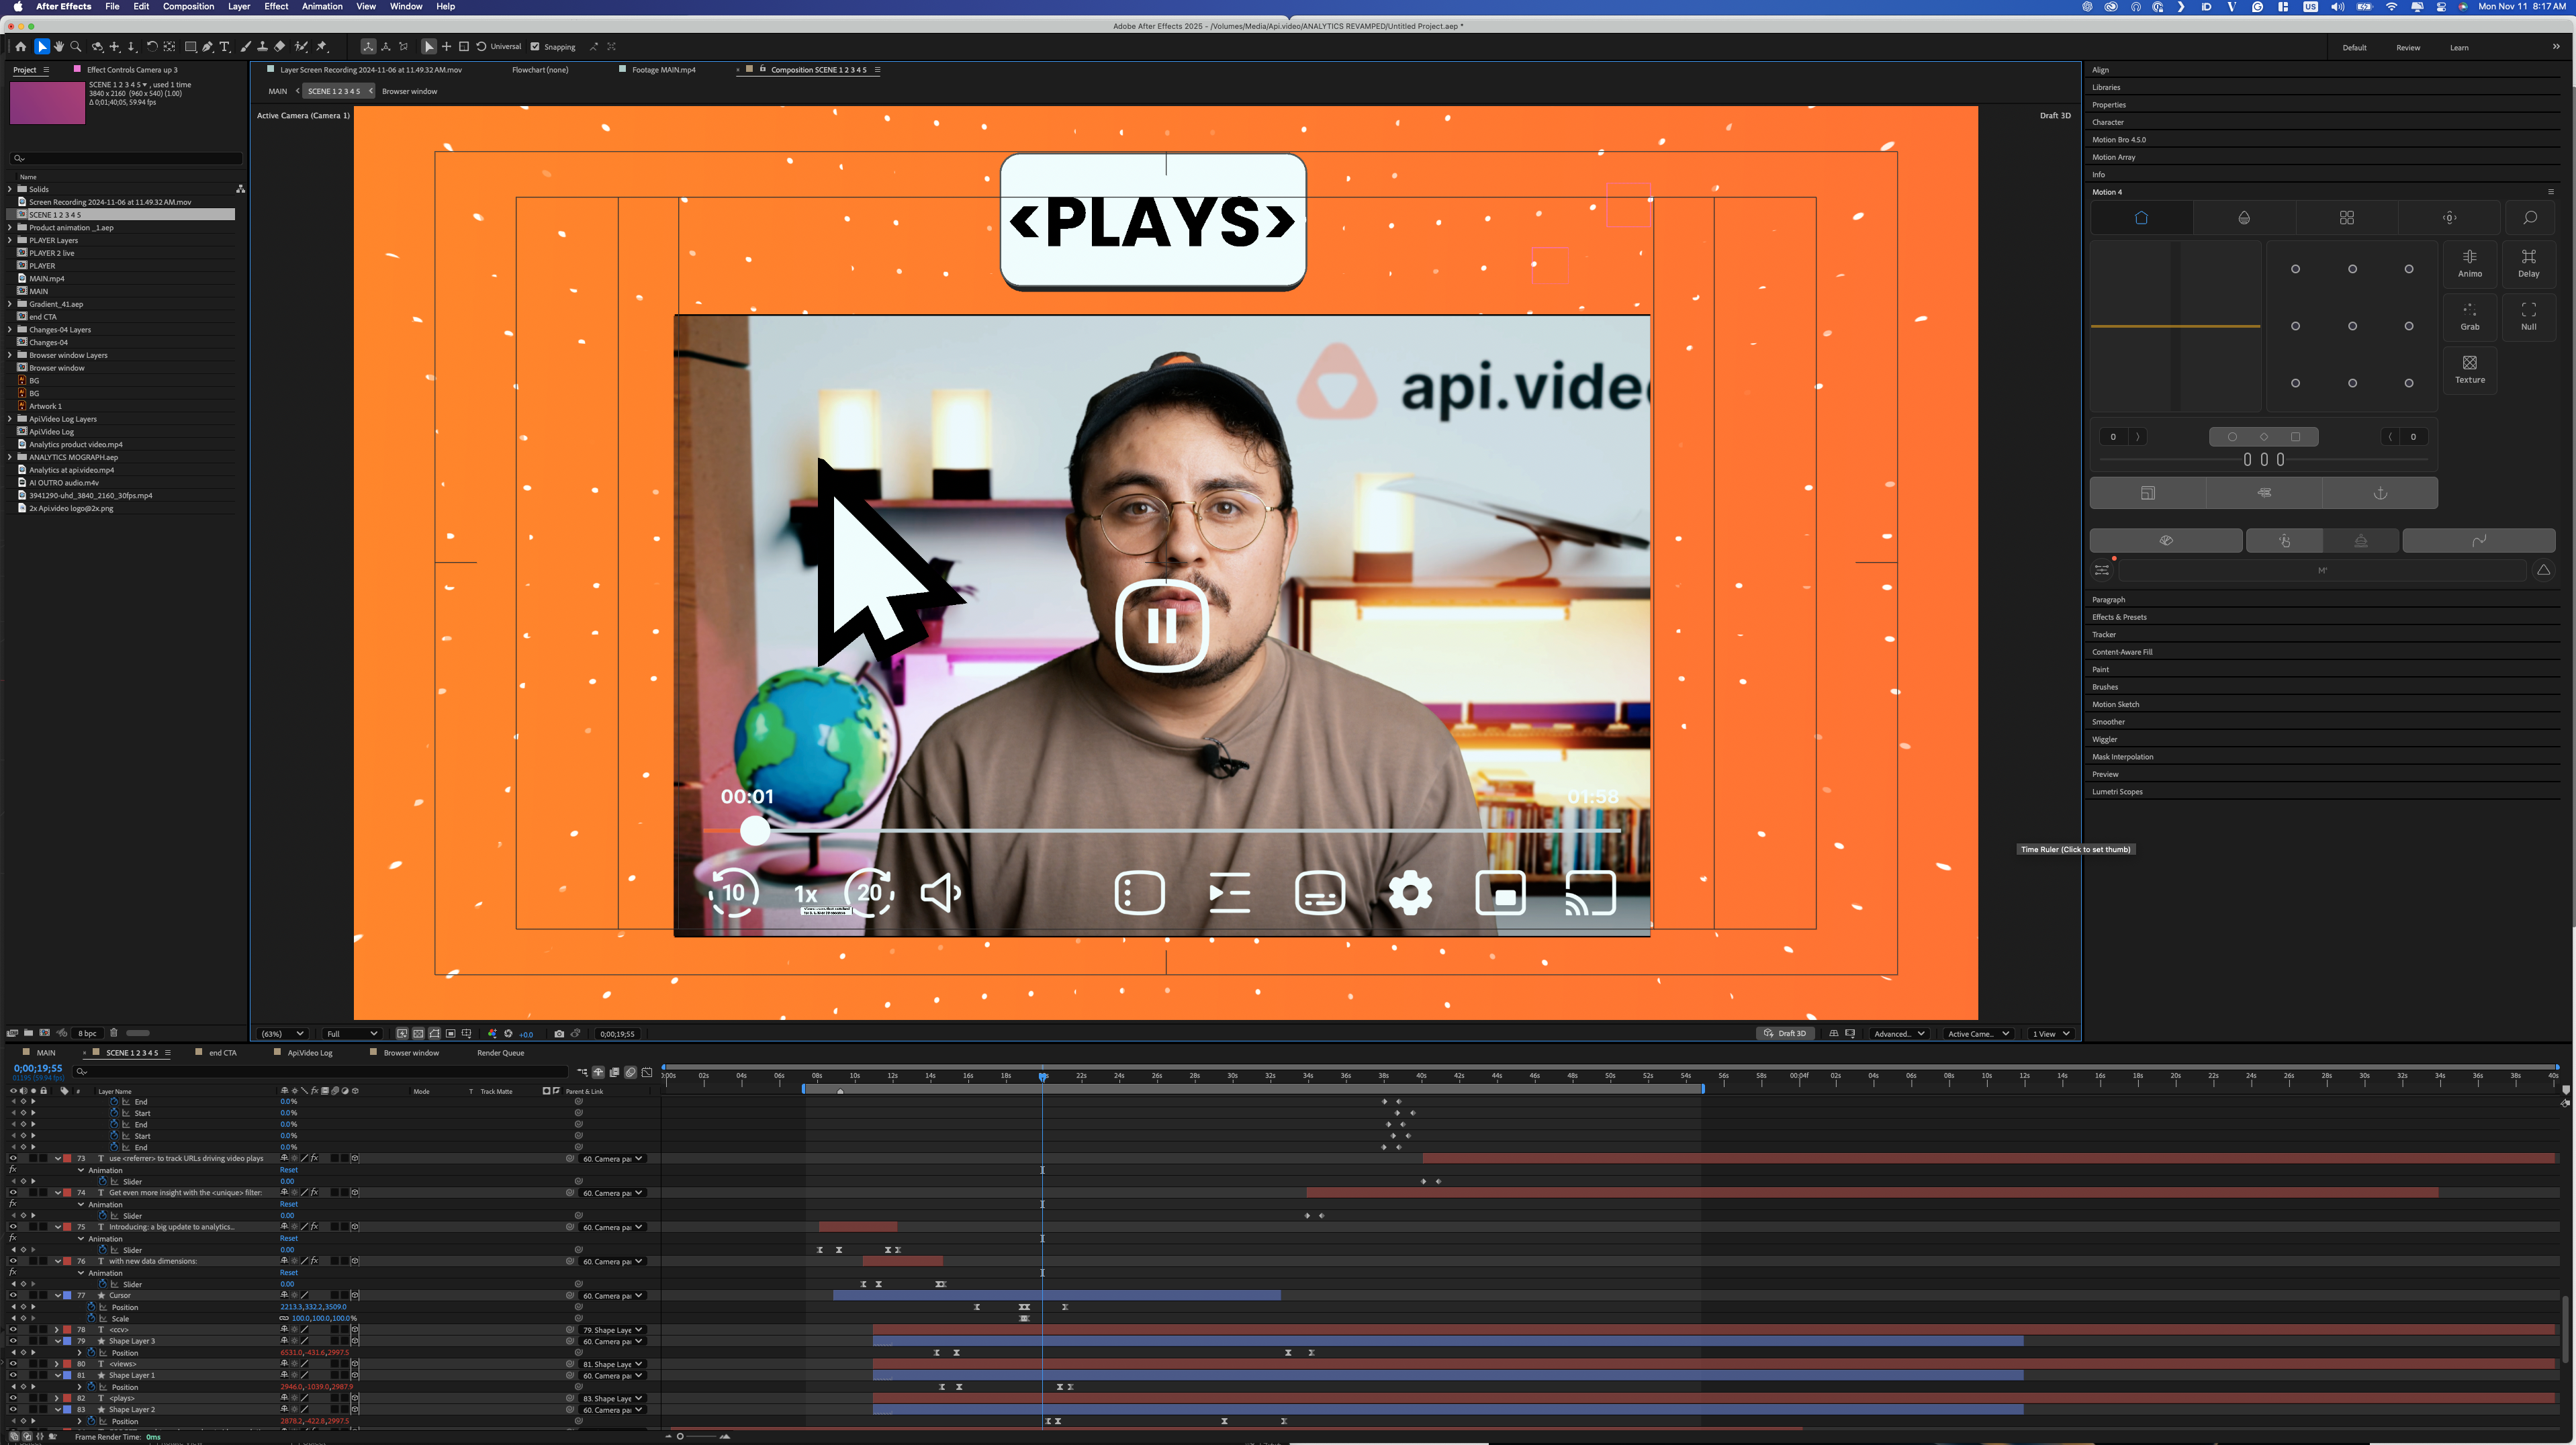Viewport: 2576px width, 1445px height.
Task: Select the Pen tool
Action: point(207,46)
